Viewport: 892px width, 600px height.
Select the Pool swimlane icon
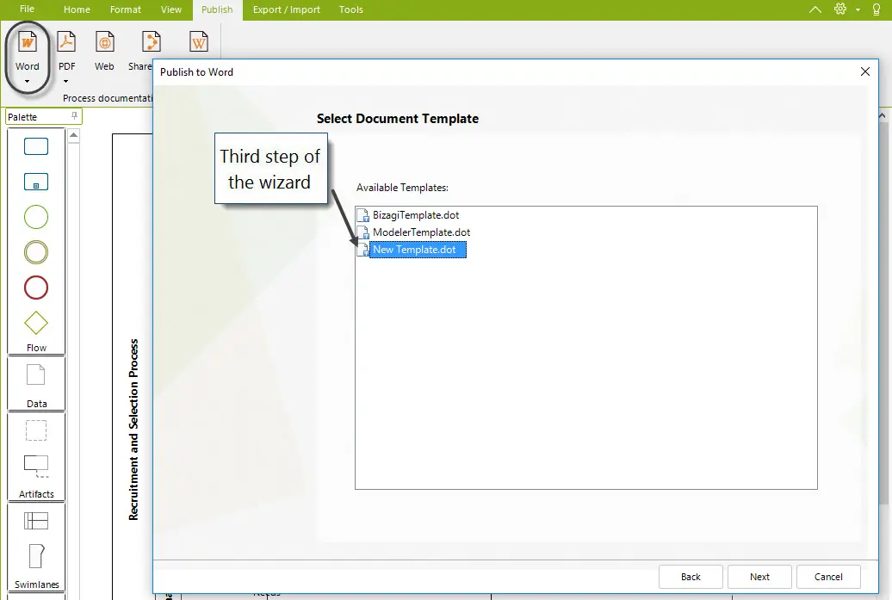(x=36, y=521)
